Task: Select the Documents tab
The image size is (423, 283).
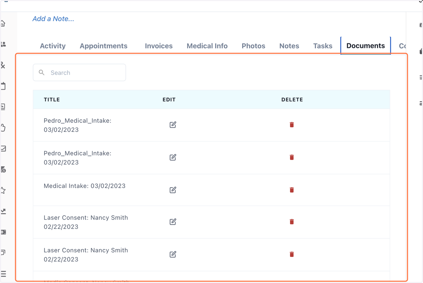Action: click(x=366, y=45)
